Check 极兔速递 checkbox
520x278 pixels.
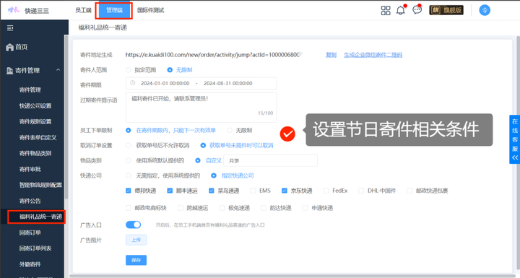pyautogui.click(x=222, y=208)
